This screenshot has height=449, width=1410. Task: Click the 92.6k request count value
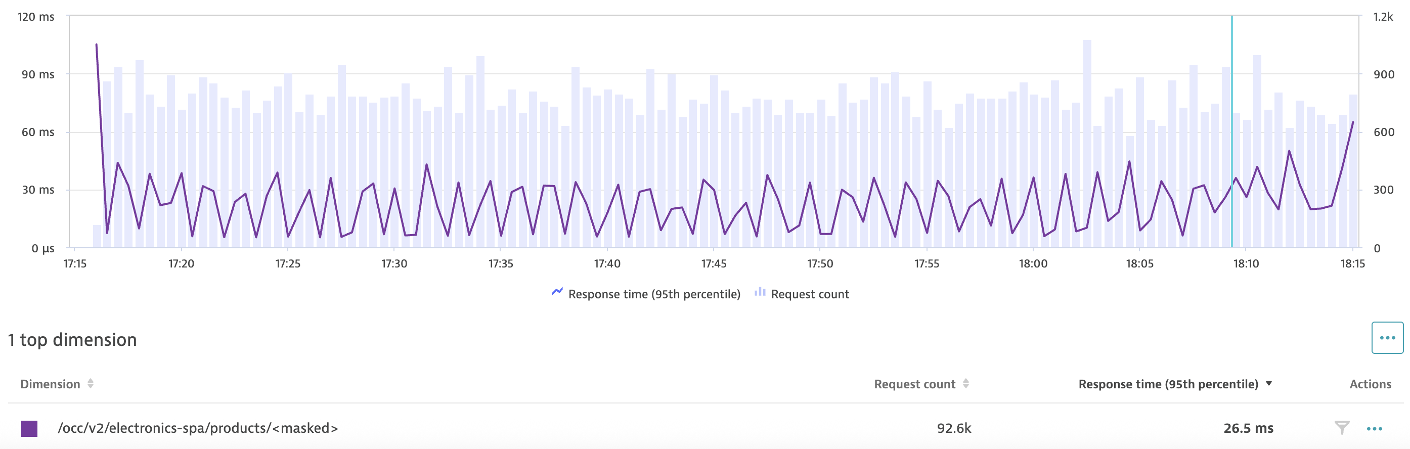(x=953, y=428)
